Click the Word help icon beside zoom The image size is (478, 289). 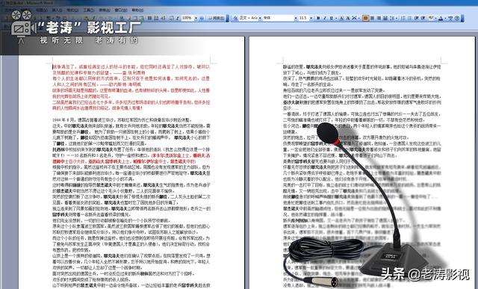coord(202,18)
